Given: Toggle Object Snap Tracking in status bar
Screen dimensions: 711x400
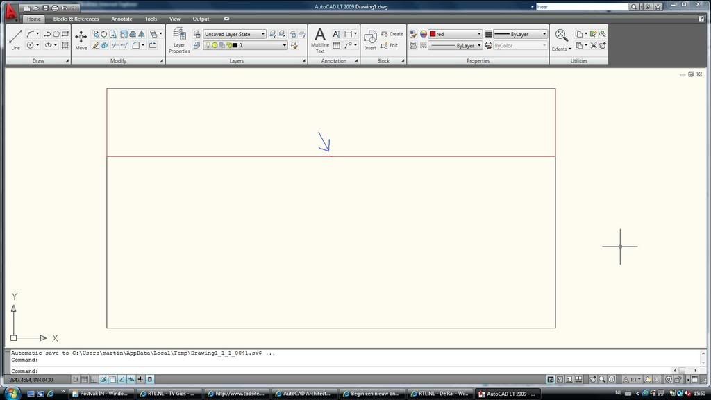Looking at the screenshot, I should point(122,380).
